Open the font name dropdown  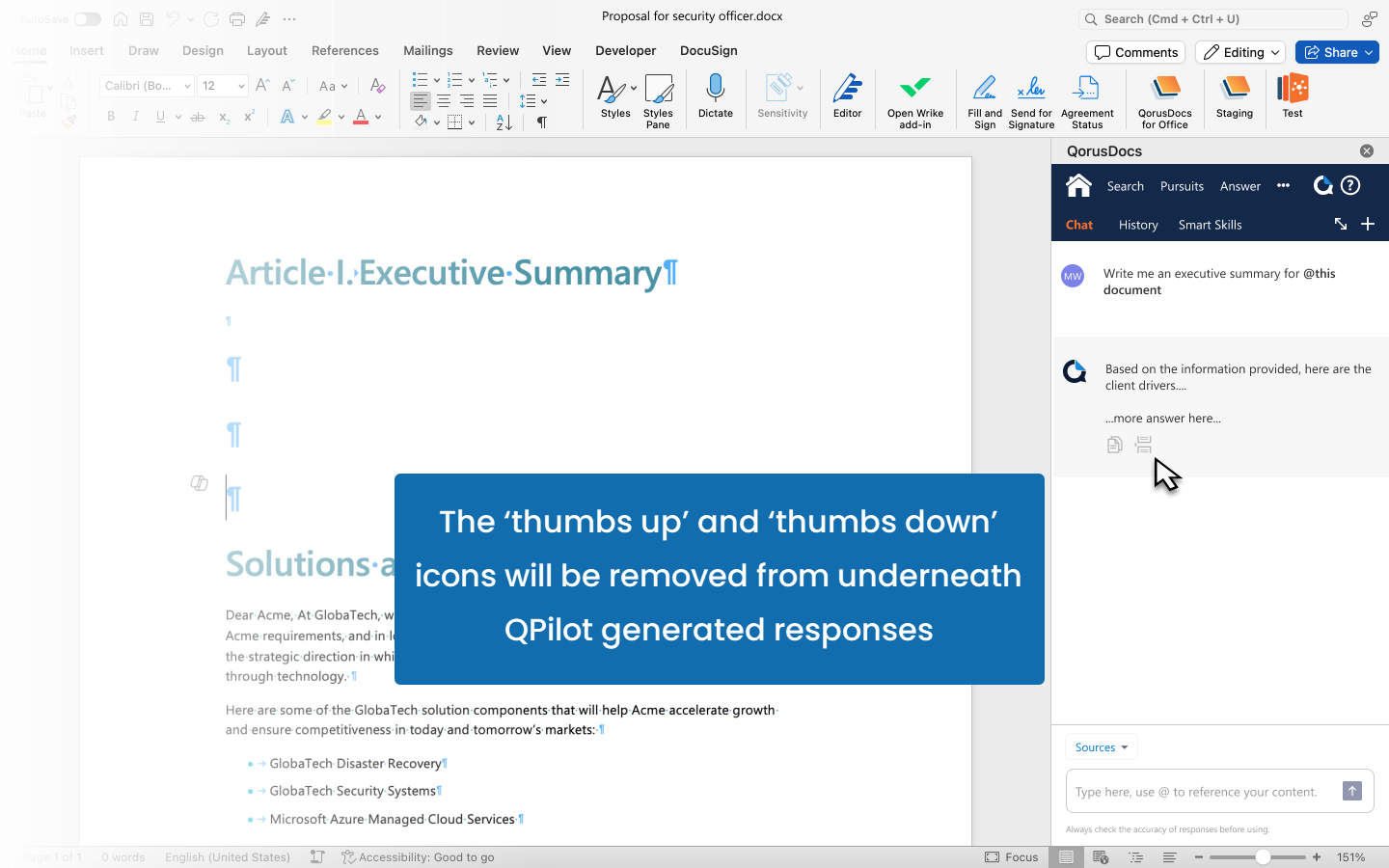click(187, 86)
